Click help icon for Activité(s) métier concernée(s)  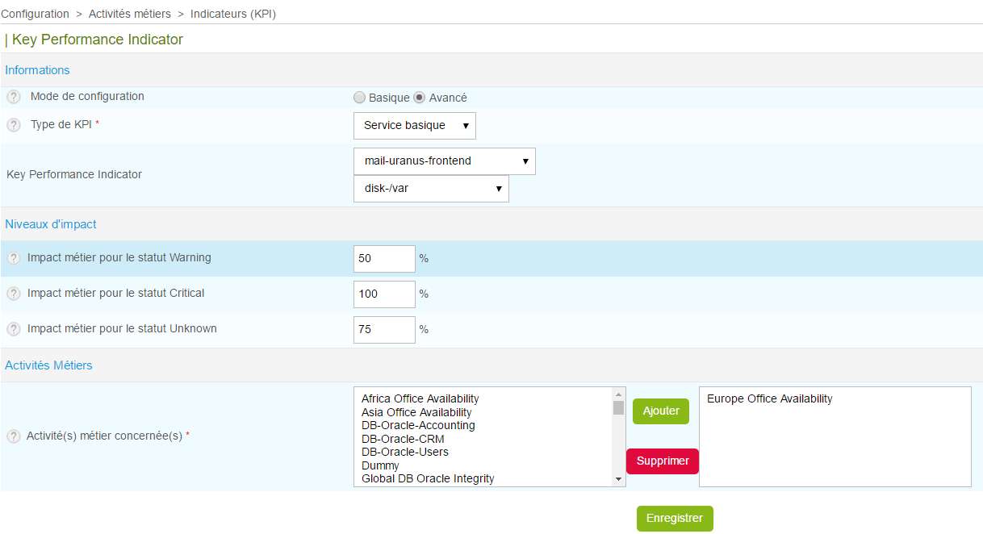tap(14, 436)
